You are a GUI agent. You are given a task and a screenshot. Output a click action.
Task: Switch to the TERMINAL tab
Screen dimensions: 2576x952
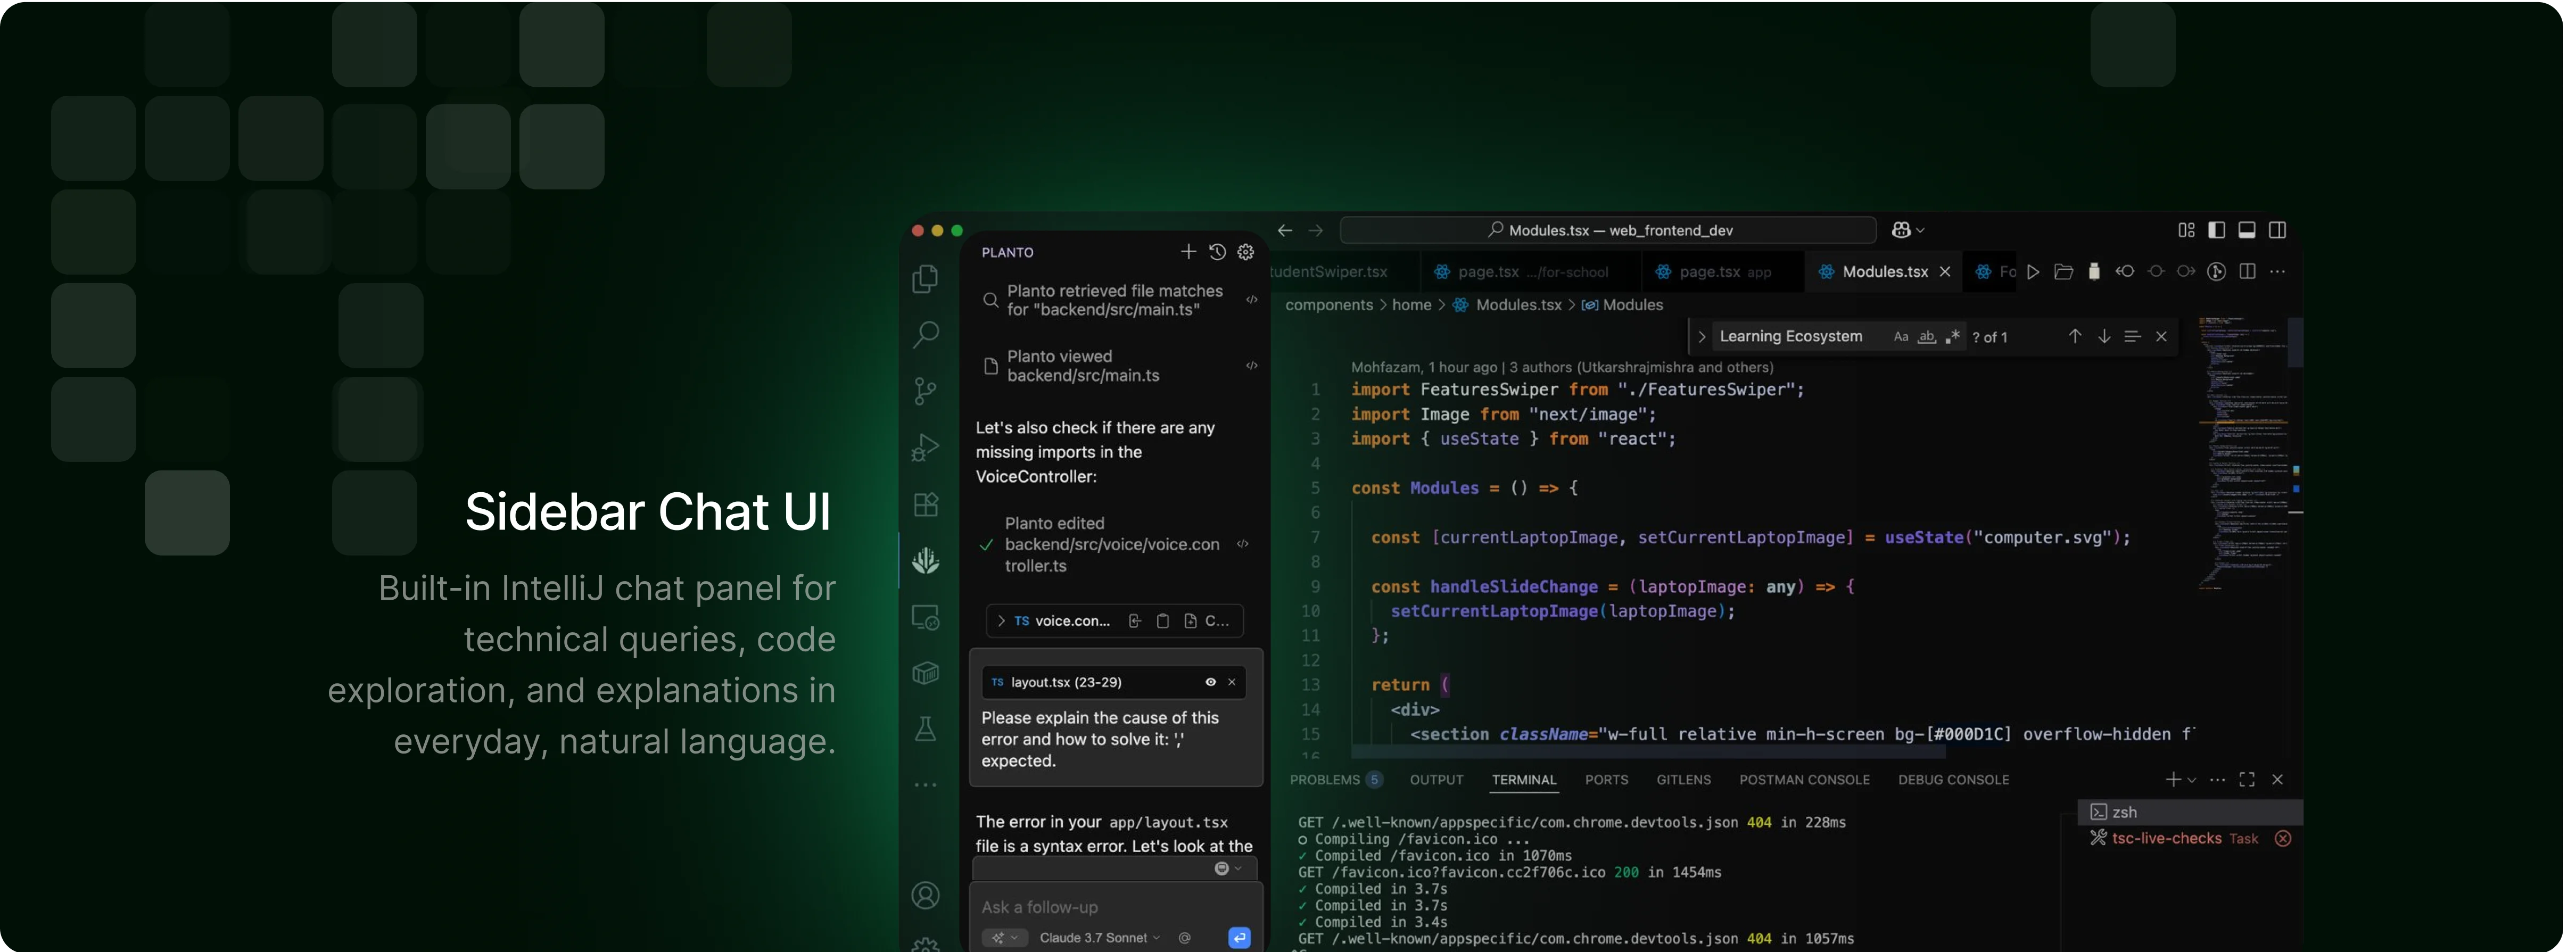click(x=1524, y=780)
